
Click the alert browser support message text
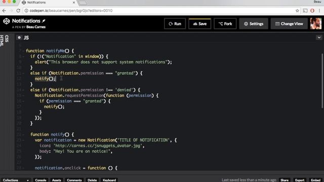click(108, 62)
